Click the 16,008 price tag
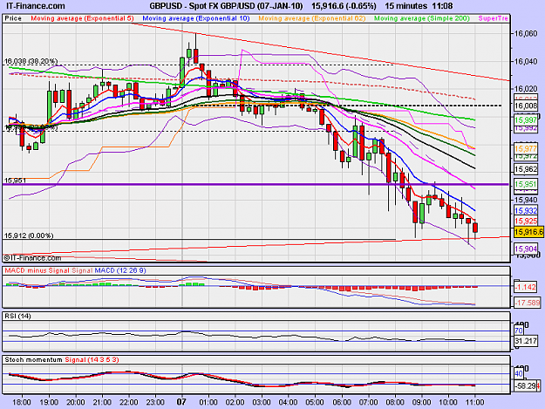The width and height of the screenshot is (545, 409). (526, 106)
